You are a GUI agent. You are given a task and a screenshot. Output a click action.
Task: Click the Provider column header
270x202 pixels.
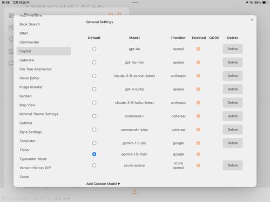pyautogui.click(x=178, y=38)
